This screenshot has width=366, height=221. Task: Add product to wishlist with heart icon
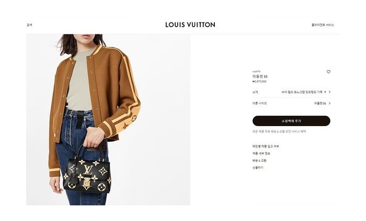tap(328, 72)
